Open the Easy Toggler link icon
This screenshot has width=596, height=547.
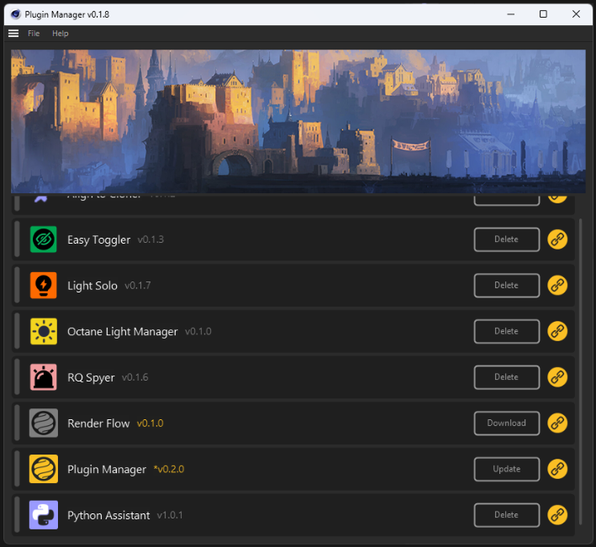(x=557, y=239)
